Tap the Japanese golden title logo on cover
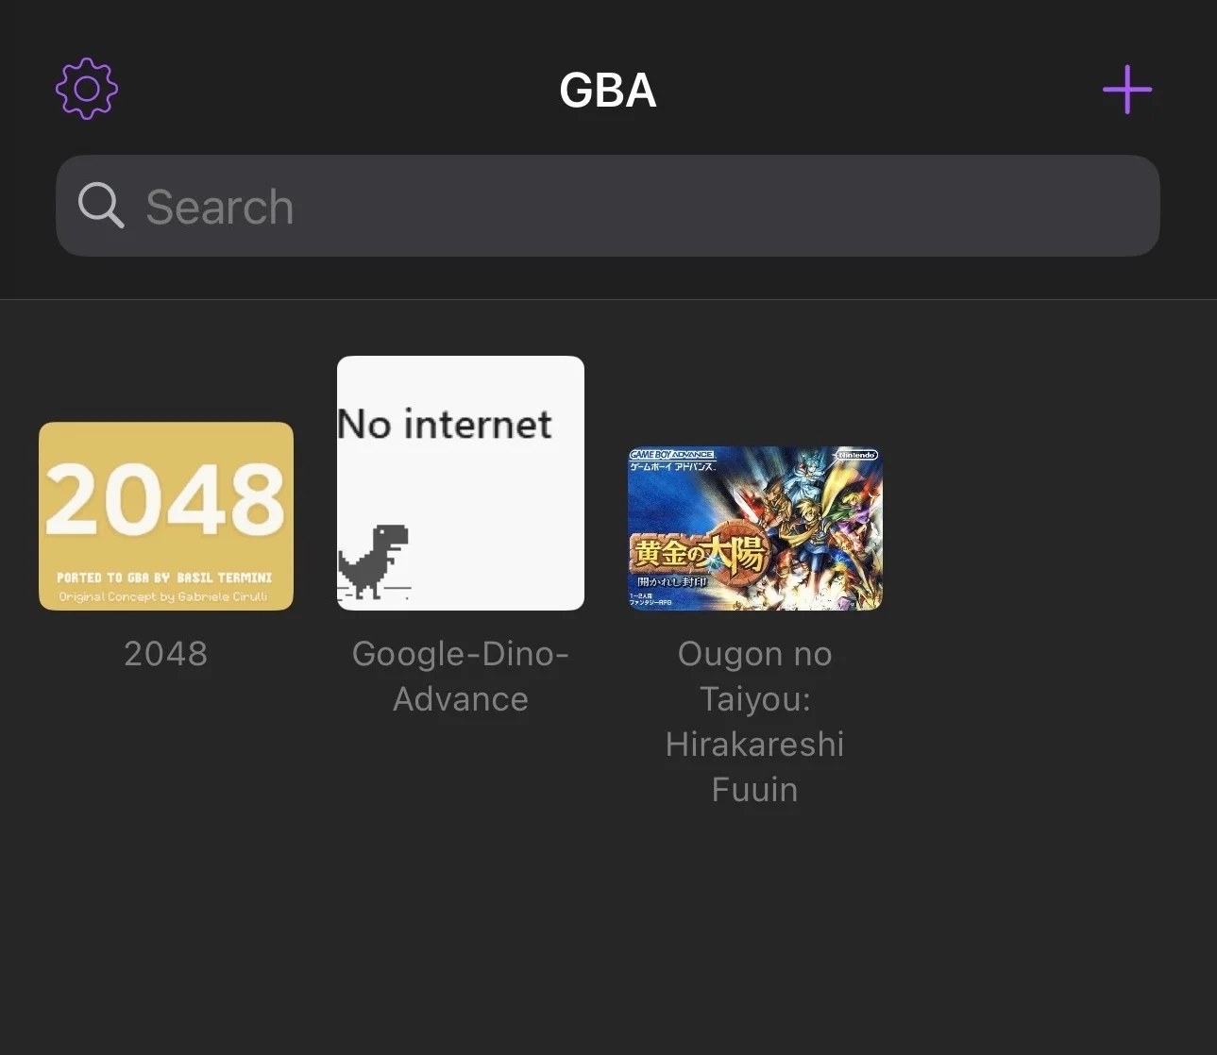1217x1055 pixels. click(x=699, y=552)
